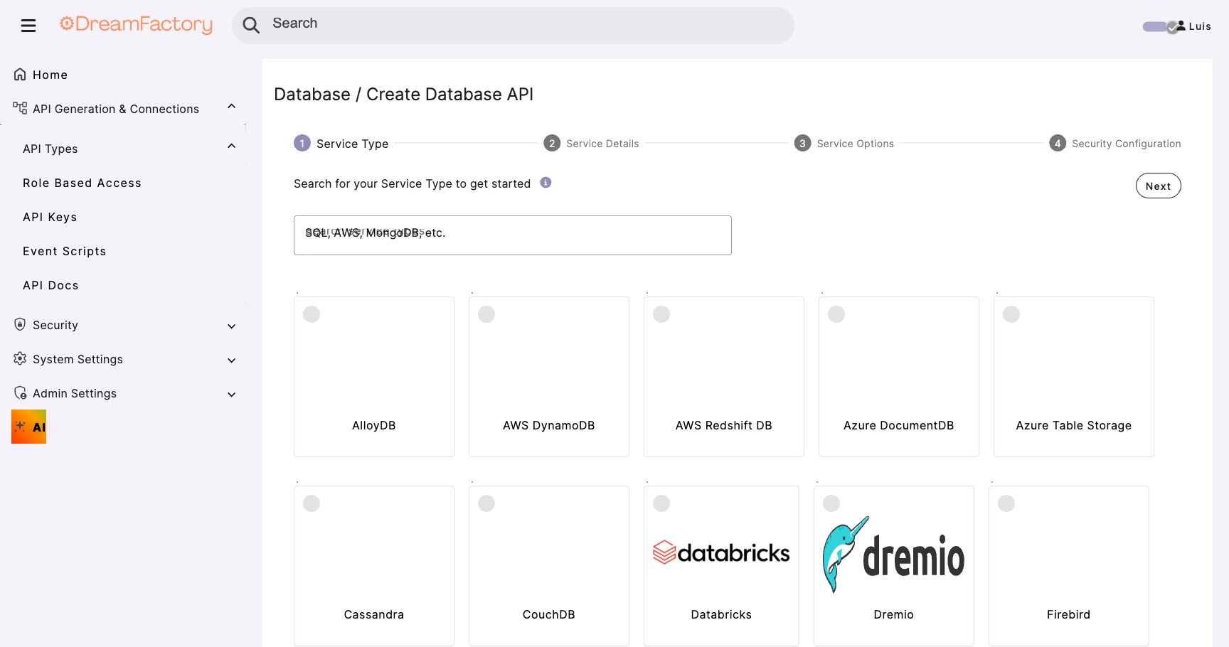1229x647 pixels.
Task: Click the search magnifier icon
Action: (251, 25)
